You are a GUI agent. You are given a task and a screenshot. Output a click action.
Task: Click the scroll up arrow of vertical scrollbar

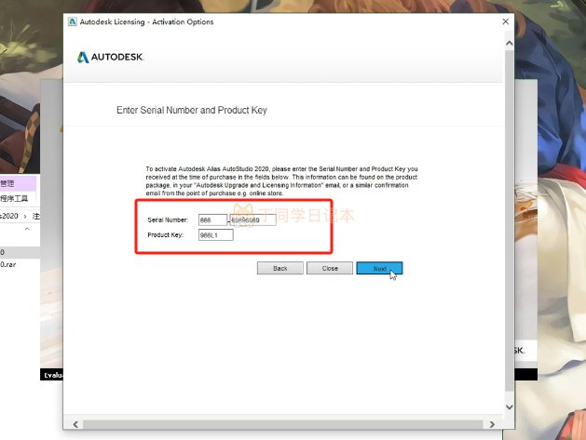[x=509, y=44]
